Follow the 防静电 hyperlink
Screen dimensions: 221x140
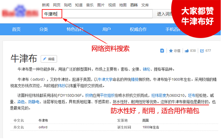(34, 102)
